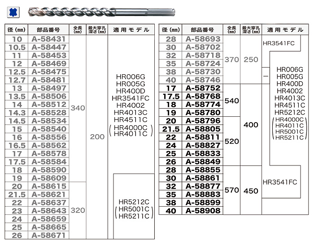This screenshot has width=314, height=246.
Task: Click the 370 total length value
Action: point(232,59)
